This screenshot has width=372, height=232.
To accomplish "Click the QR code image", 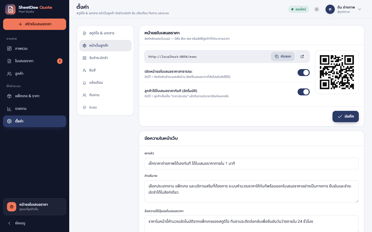I will point(337,72).
